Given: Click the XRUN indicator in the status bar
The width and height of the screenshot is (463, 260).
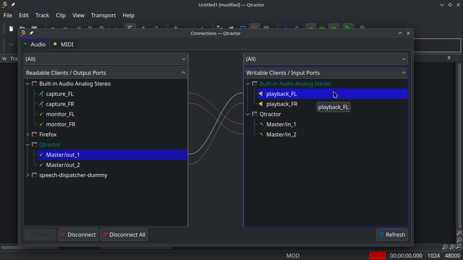Looking at the screenshot, I should coord(378,256).
